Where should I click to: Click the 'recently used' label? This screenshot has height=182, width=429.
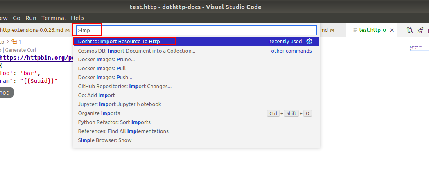pyautogui.click(x=285, y=42)
